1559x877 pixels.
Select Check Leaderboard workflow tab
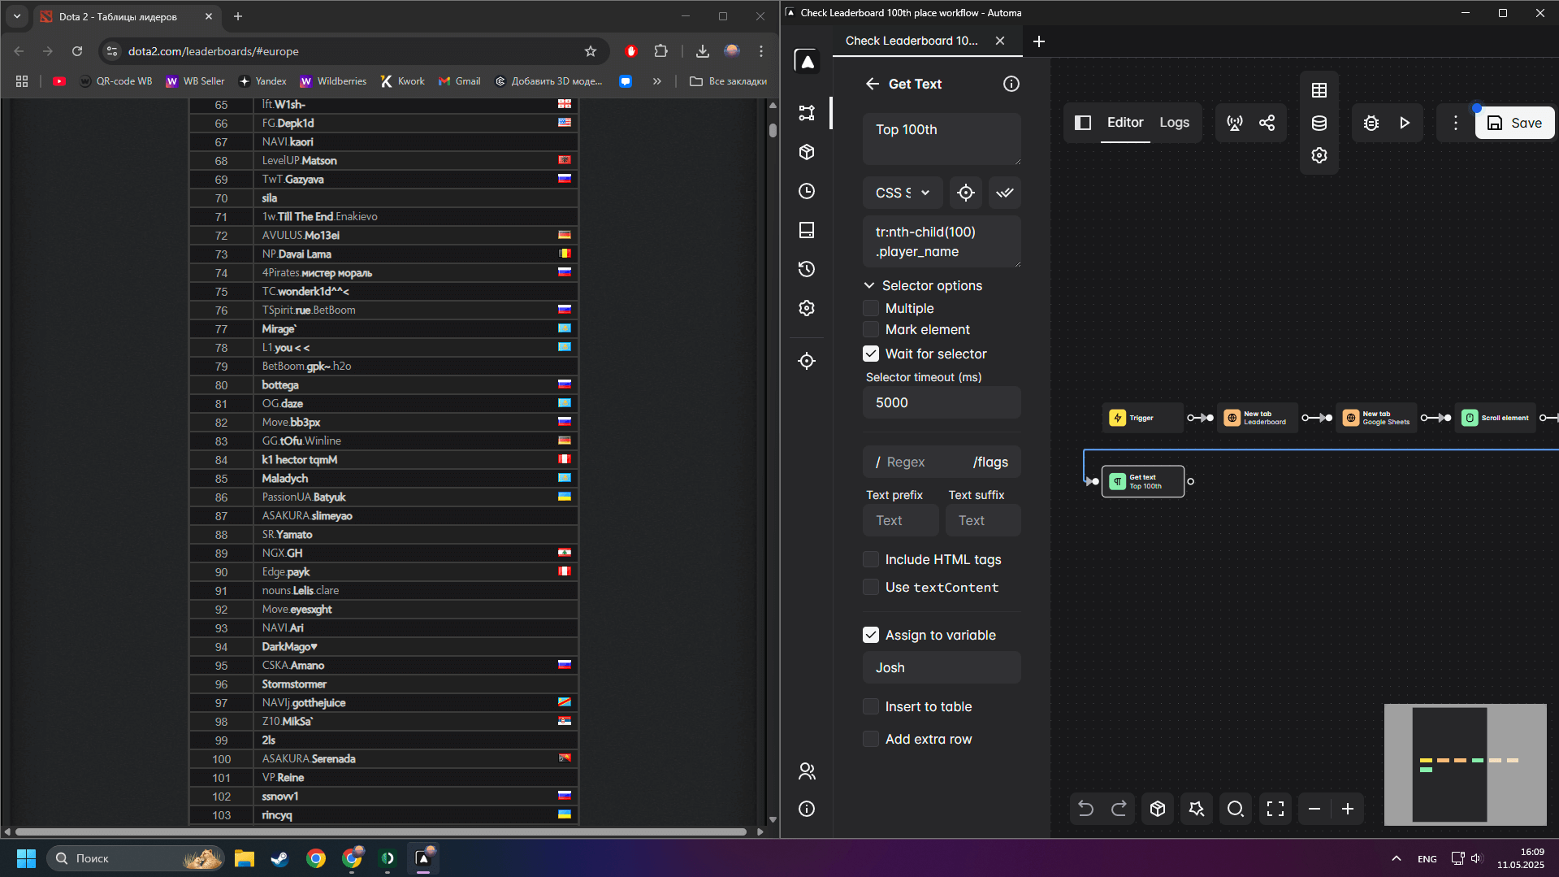click(911, 41)
